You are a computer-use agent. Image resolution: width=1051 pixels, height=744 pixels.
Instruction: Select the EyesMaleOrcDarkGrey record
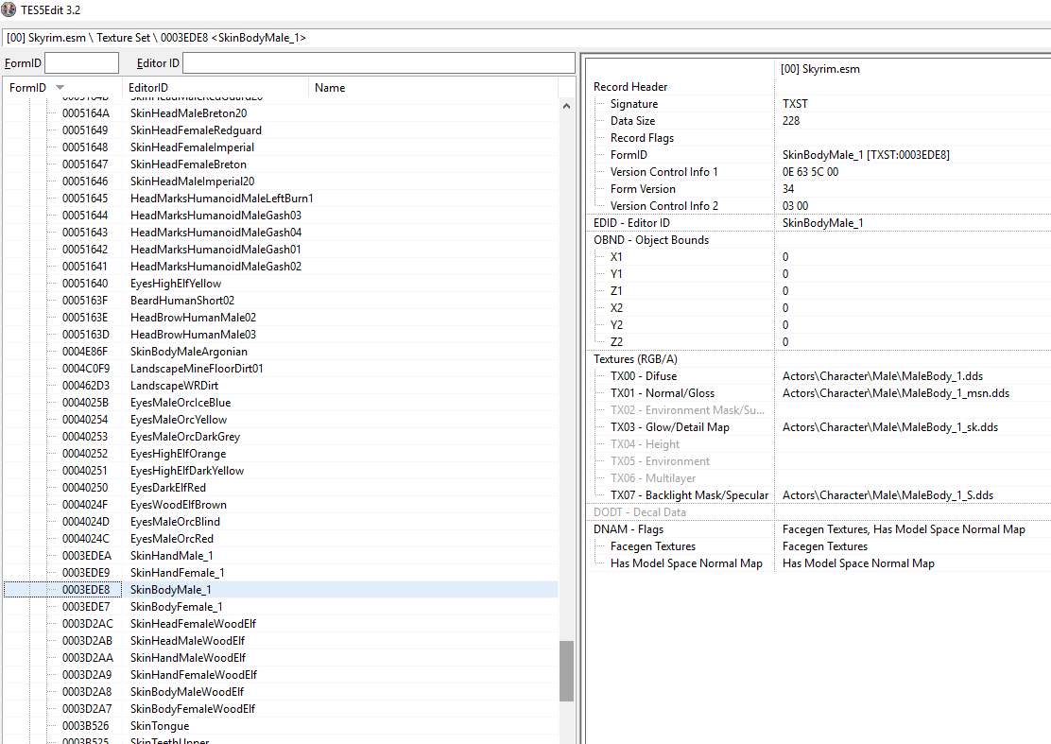280,437
